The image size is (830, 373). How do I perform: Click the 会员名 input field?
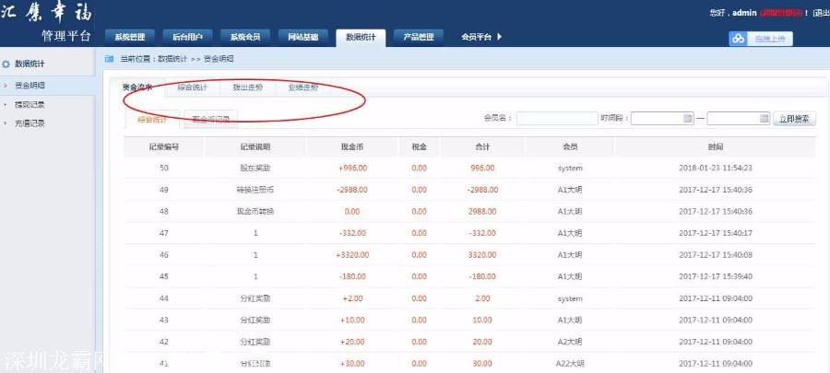point(556,119)
